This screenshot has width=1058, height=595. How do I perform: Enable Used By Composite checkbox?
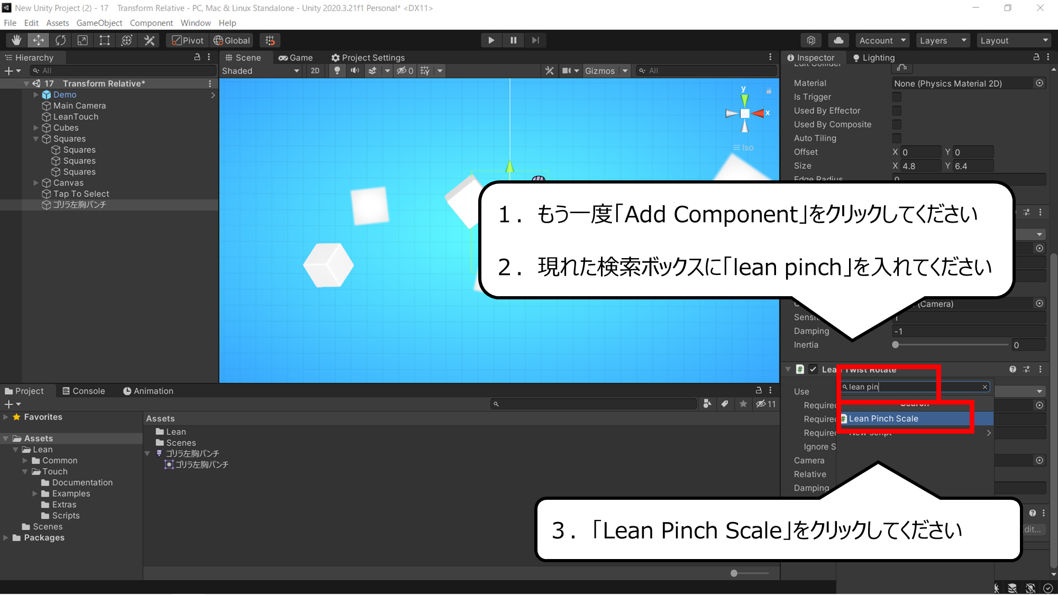click(x=897, y=124)
